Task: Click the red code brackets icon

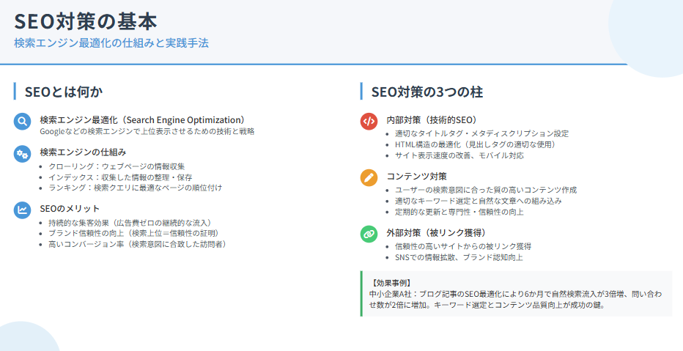Action: (369, 122)
